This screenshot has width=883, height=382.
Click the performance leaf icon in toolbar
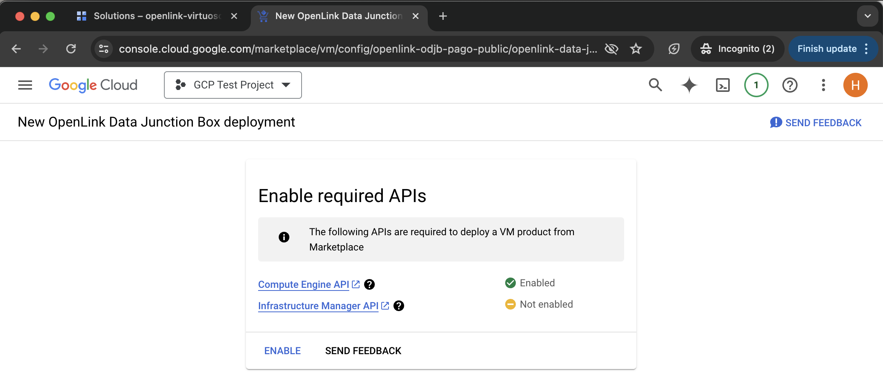point(674,49)
